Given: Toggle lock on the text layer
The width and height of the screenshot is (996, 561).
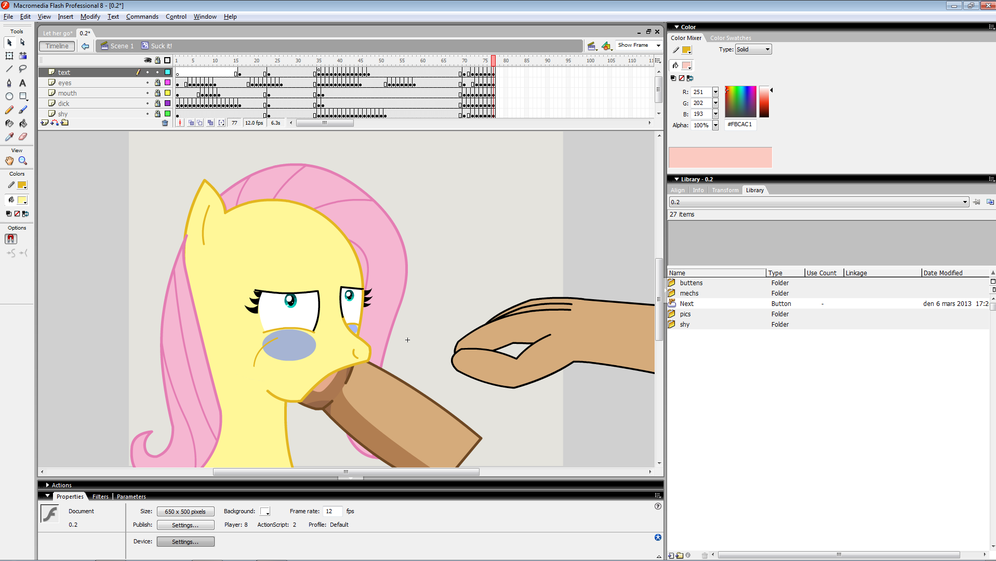Looking at the screenshot, I should coord(157,72).
